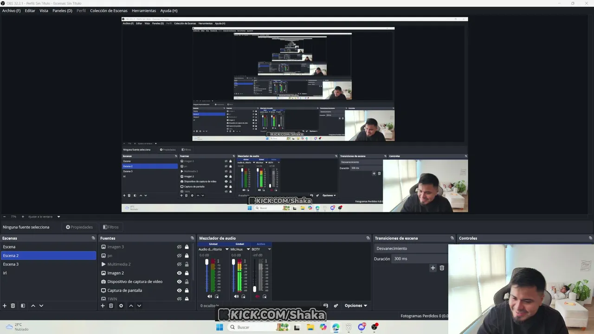Lock the Dispositivo de captura de video source
Screen dimensions: 594x334
(x=187, y=282)
